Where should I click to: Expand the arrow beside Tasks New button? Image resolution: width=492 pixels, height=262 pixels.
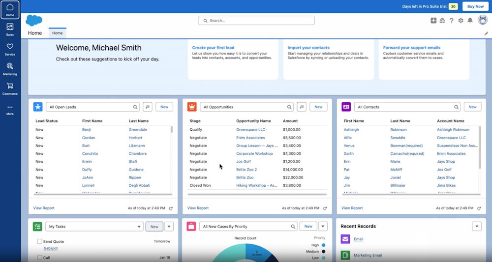click(x=169, y=227)
